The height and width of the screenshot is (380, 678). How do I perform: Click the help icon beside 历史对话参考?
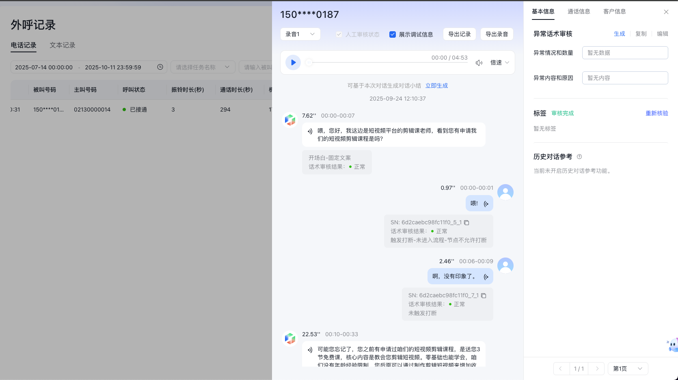pos(579,157)
